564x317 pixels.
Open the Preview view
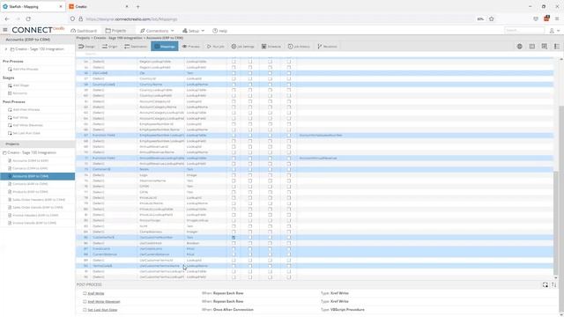tap(190, 47)
